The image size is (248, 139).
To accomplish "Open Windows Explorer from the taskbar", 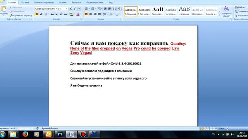I will point(13,134).
